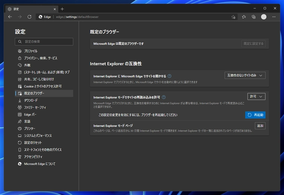This screenshot has width=284, height=195.
Task: Open the Collections icon in toolbar
Action: coord(253,17)
